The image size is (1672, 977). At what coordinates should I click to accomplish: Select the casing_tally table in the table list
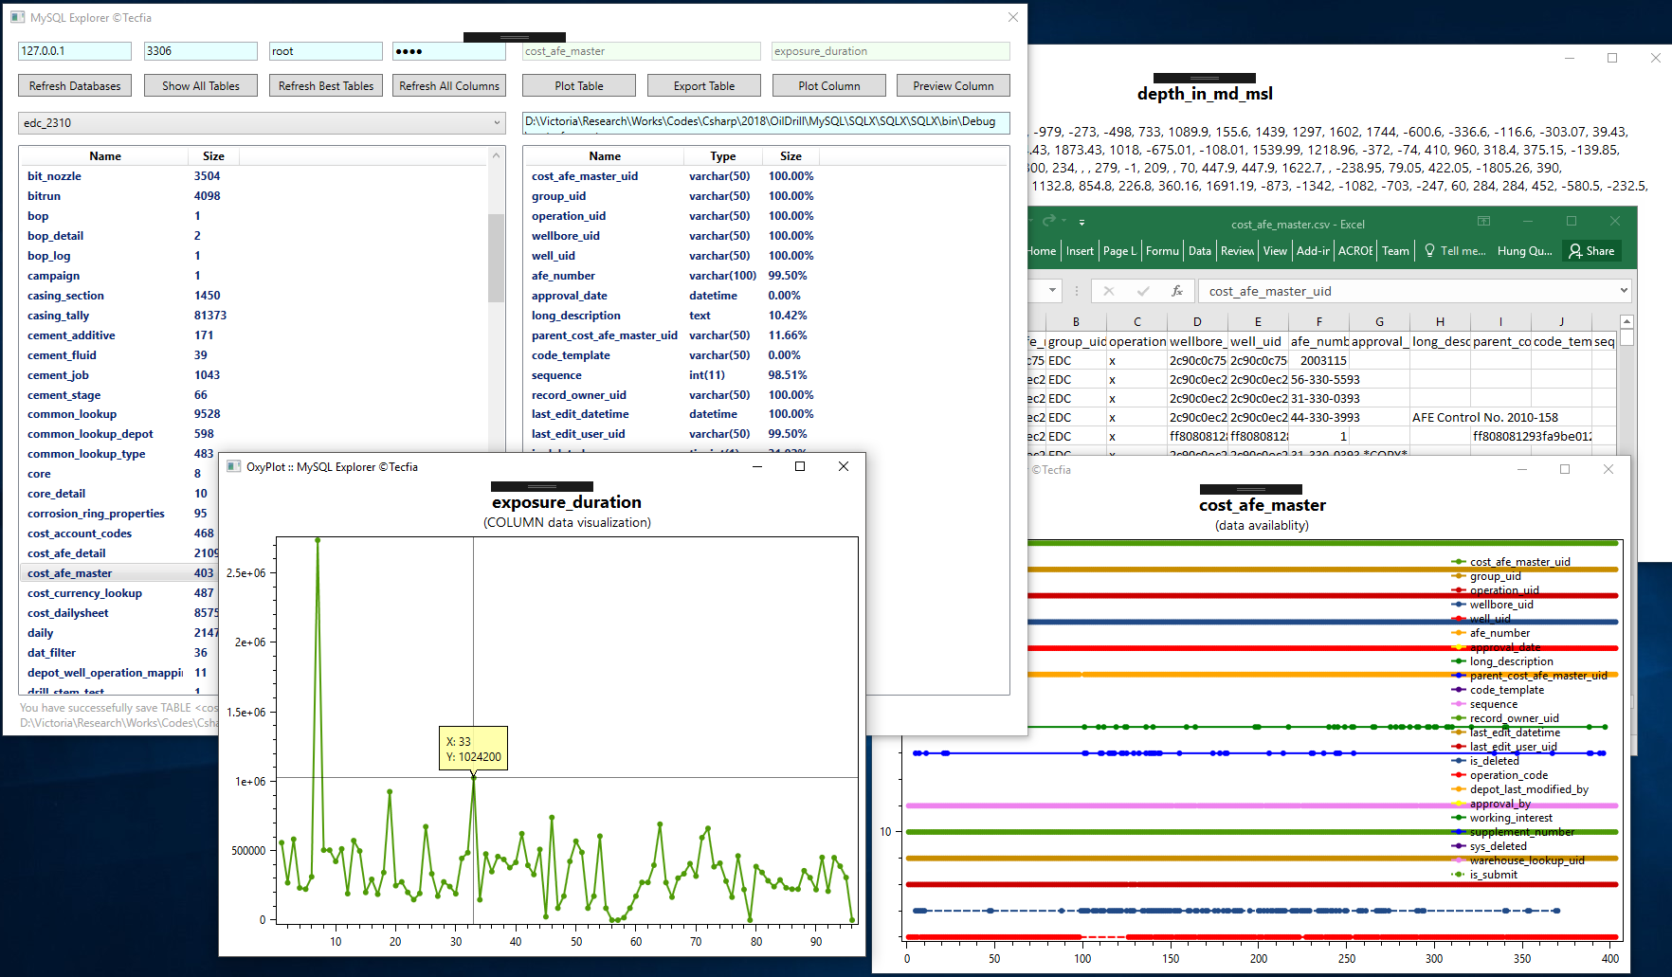58,315
